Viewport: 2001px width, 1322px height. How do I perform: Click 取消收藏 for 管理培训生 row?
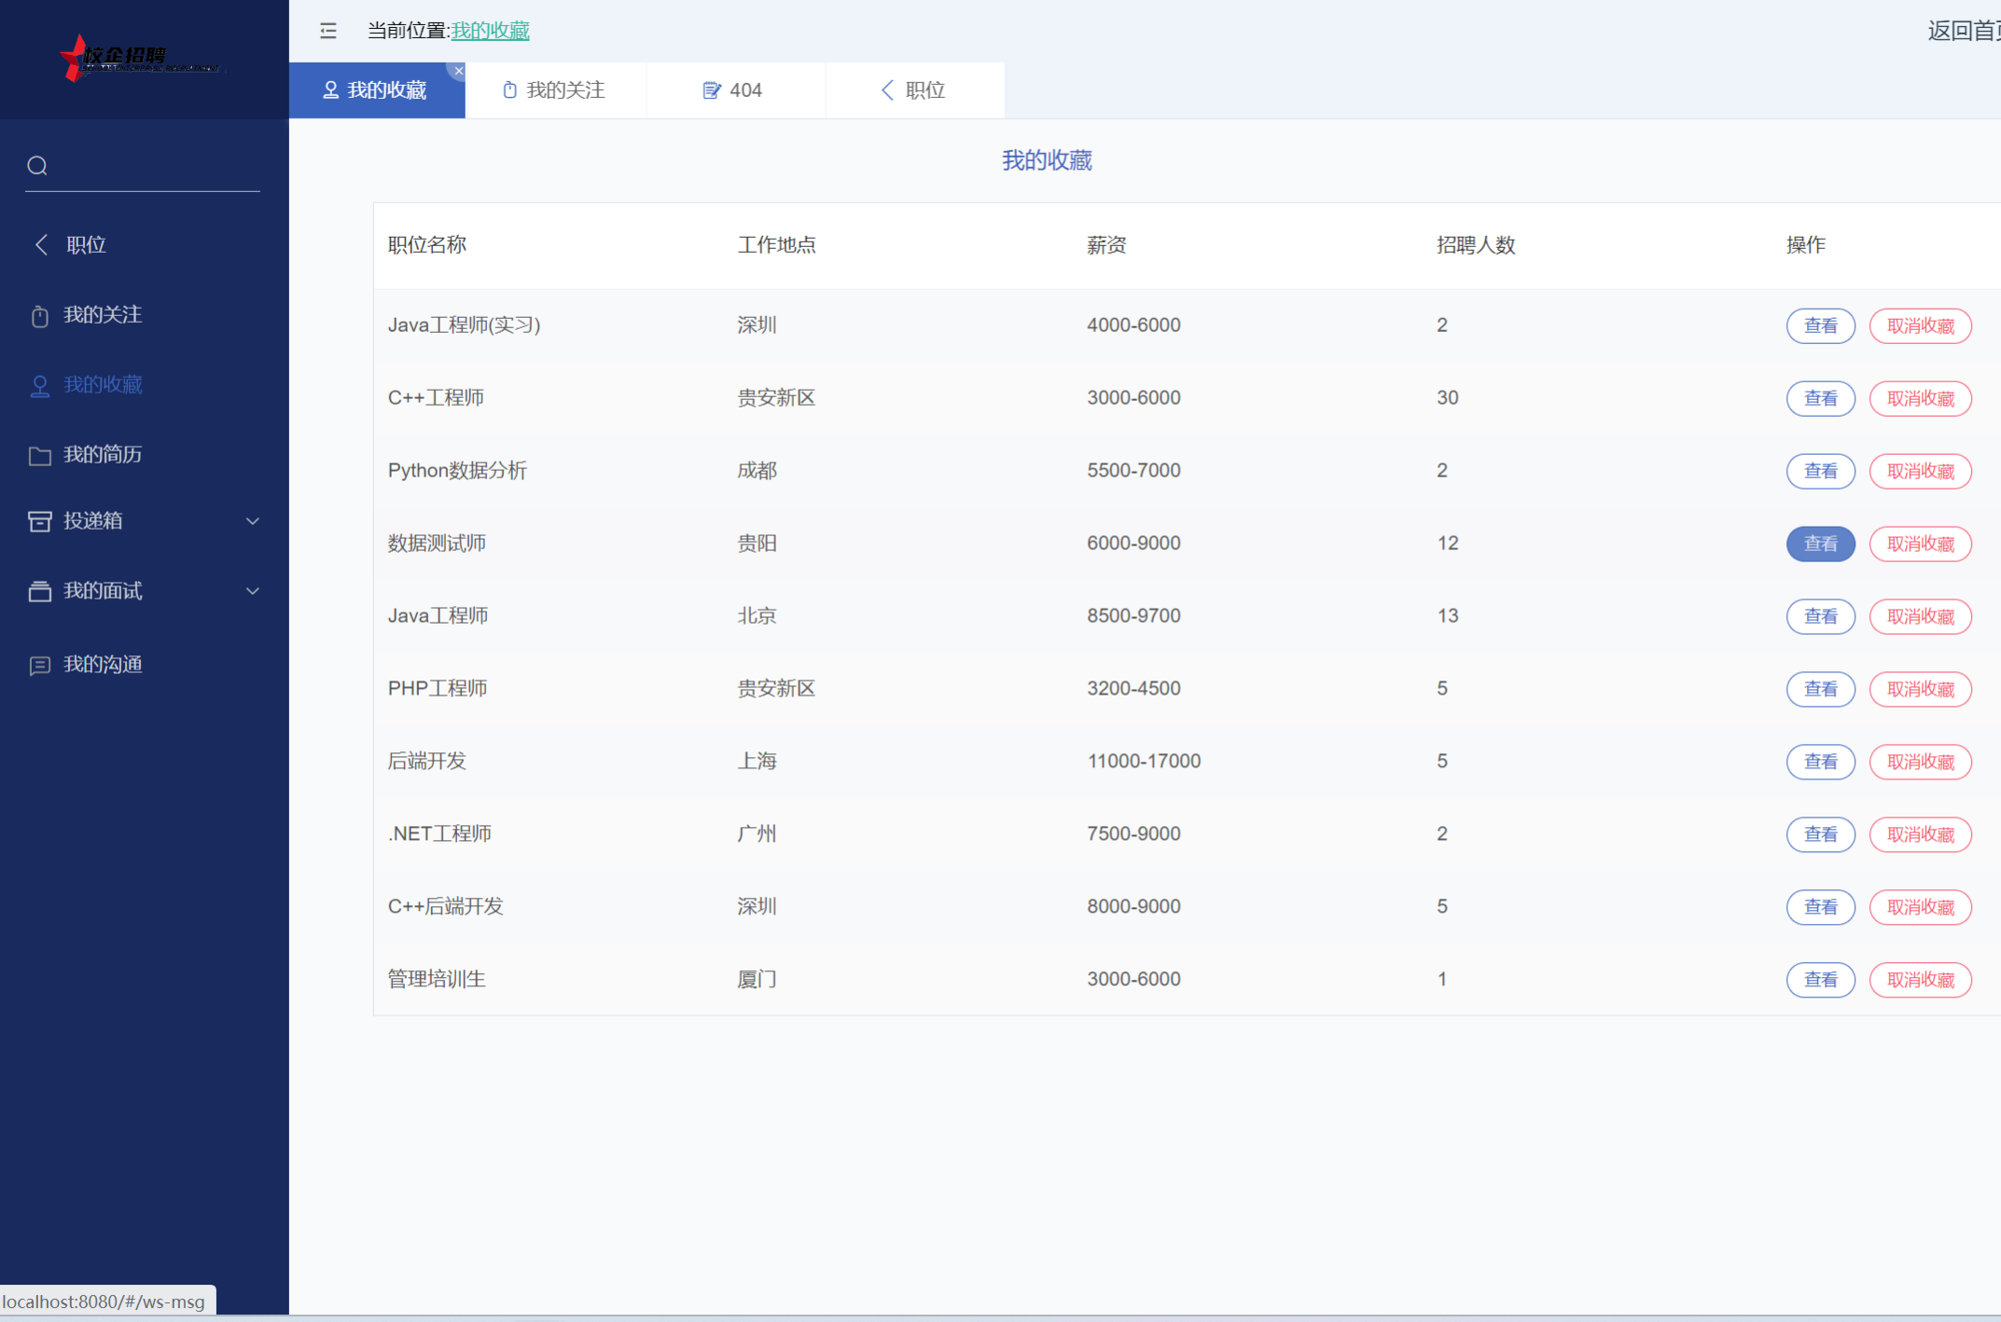click(x=1919, y=980)
